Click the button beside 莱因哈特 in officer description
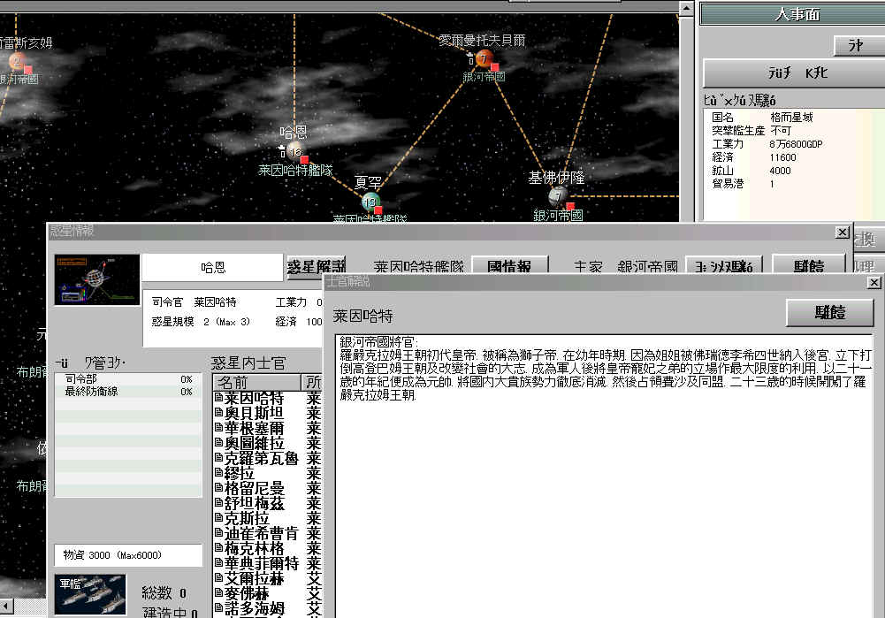 (829, 312)
